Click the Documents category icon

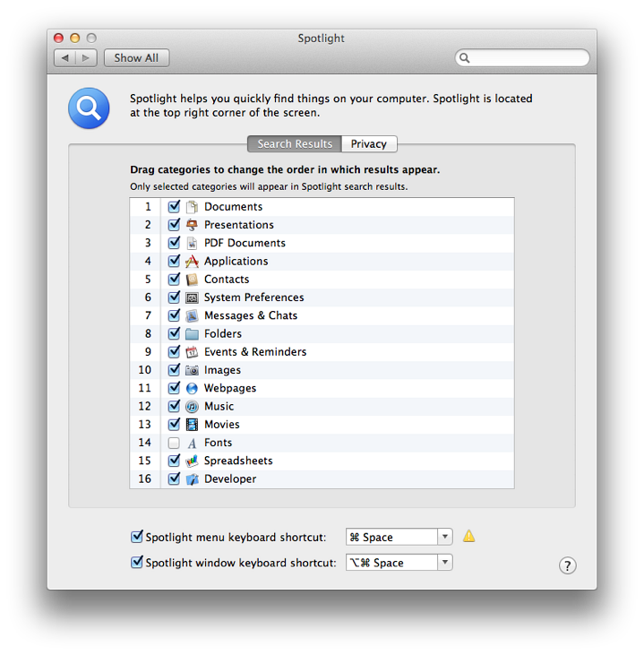[192, 207]
